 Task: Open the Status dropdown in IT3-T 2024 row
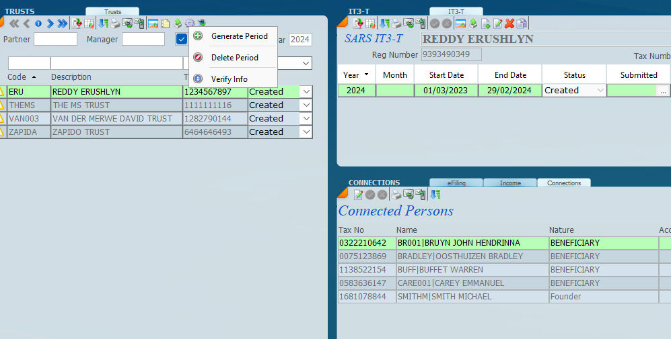click(599, 91)
